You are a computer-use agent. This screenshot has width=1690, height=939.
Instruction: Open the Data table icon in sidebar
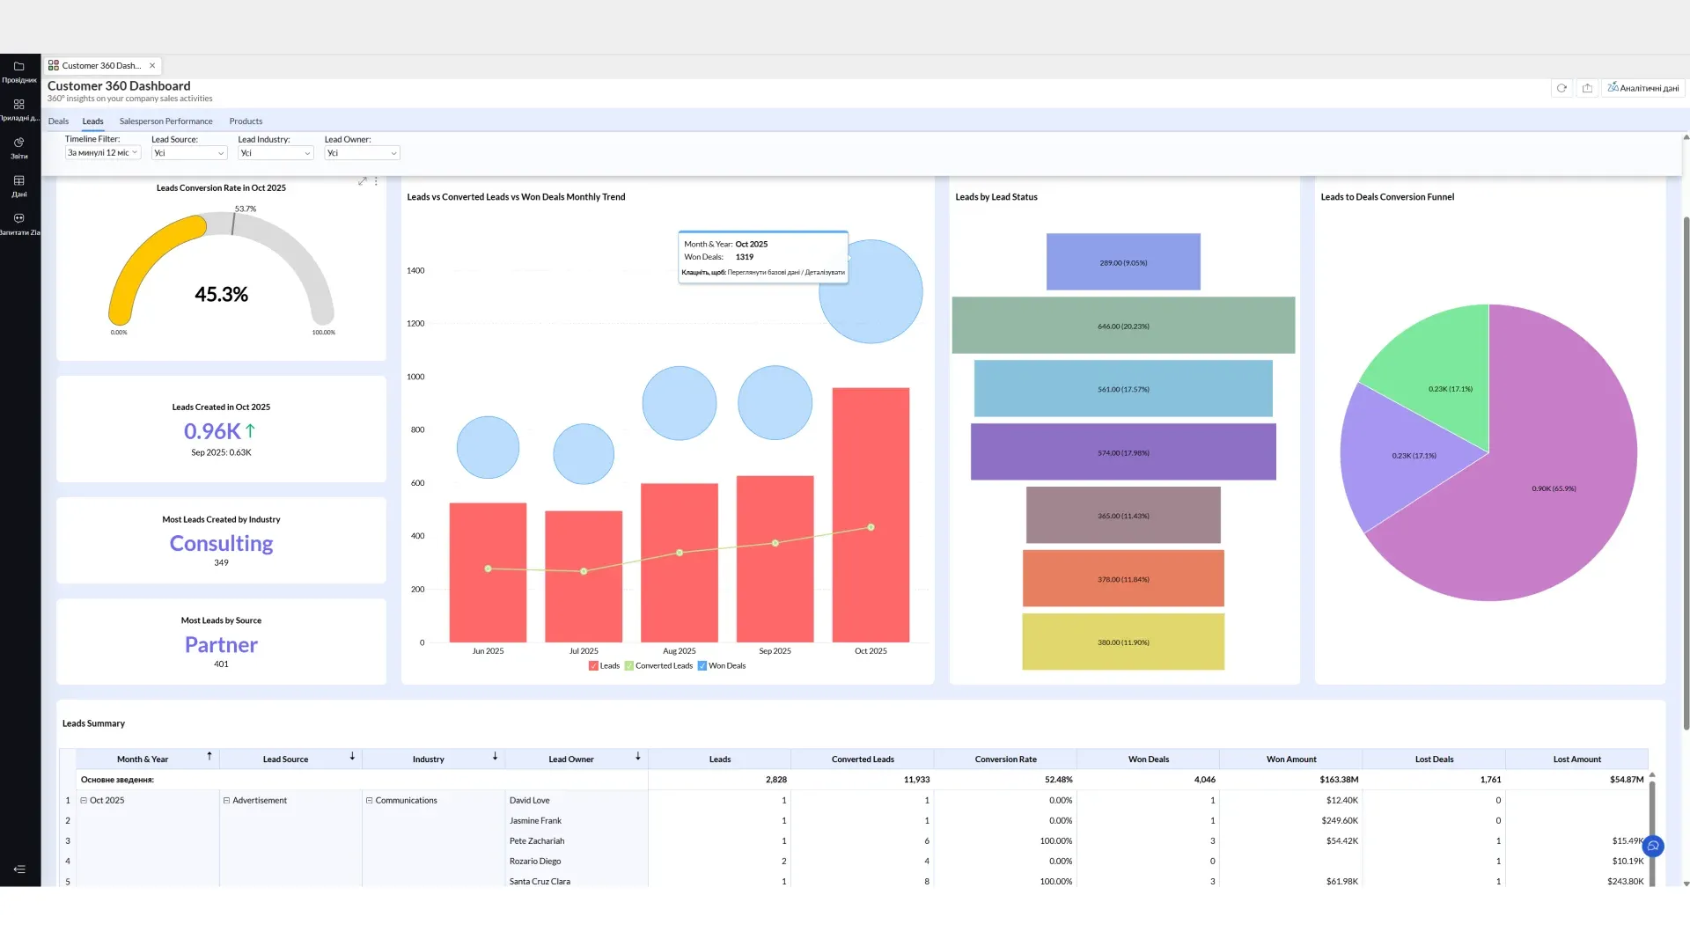18,180
